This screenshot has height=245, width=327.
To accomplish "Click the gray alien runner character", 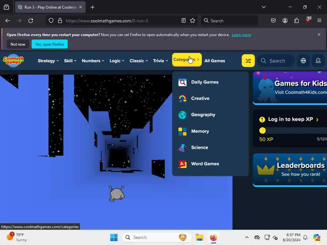I will pos(116,193).
